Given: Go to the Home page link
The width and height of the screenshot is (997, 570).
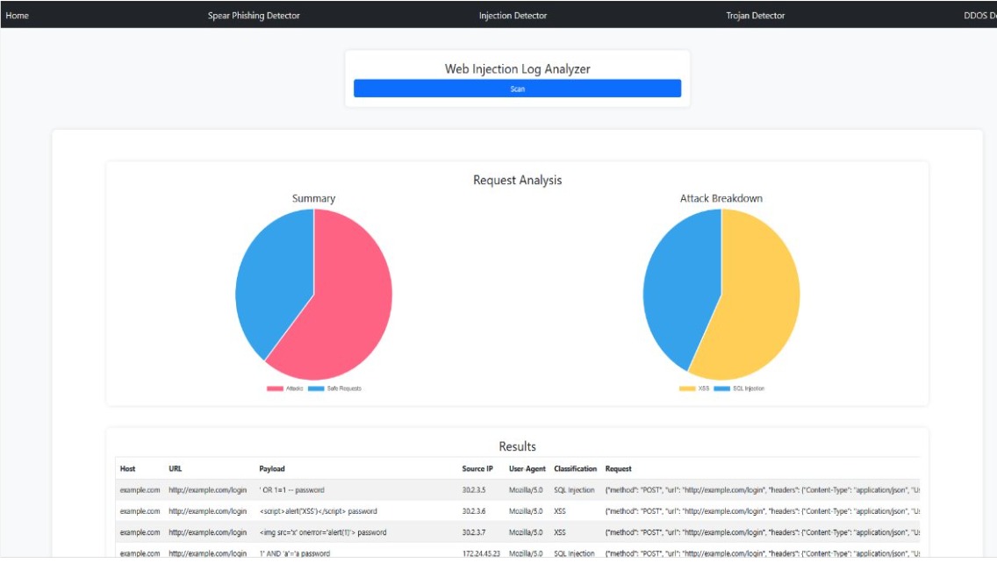Looking at the screenshot, I should [18, 15].
